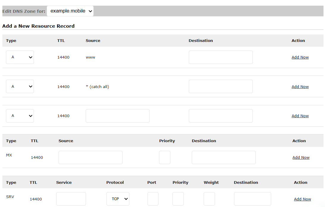Open the Edit DNS Zone domain dropdown
This screenshot has width=325, height=207.
[x=70, y=11]
